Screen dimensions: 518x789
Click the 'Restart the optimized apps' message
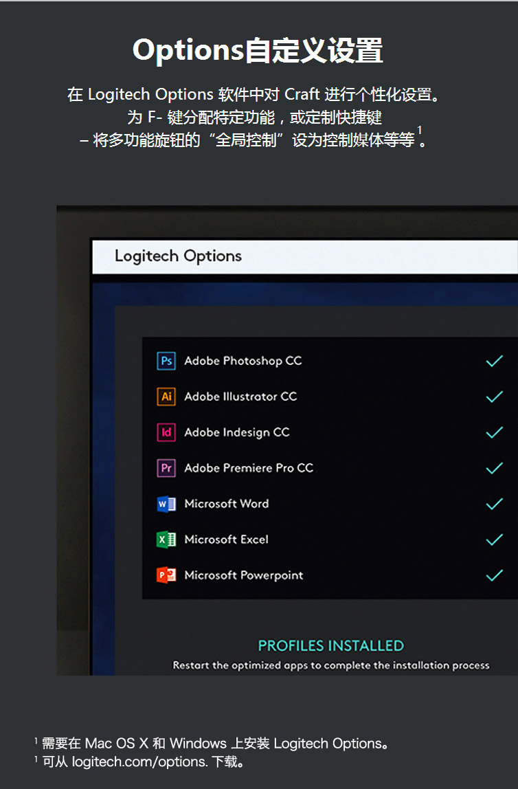pos(331,665)
